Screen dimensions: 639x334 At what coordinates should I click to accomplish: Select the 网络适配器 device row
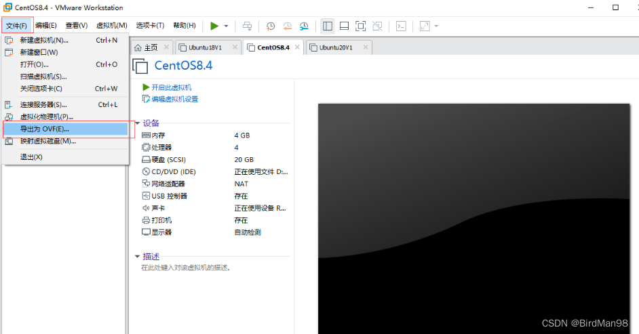pos(215,184)
